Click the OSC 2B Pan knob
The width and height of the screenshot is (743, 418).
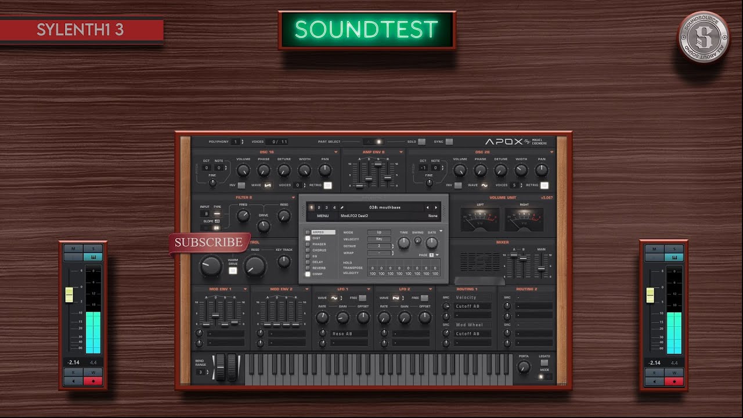542,170
